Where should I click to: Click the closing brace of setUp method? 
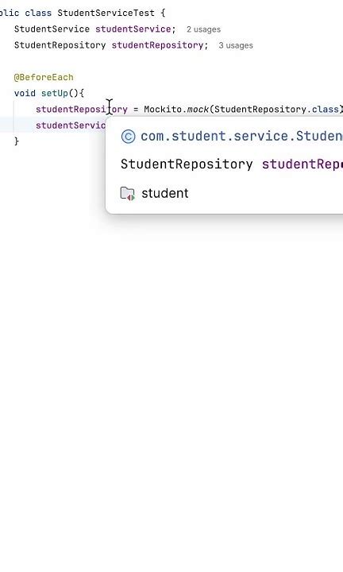17,141
